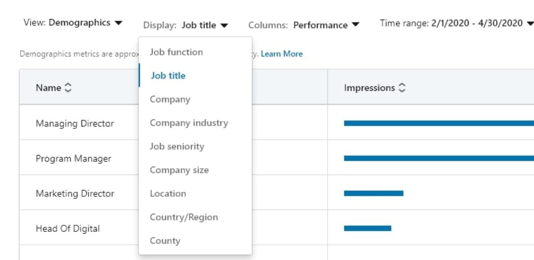Click the Managing Director impressions bar

[438, 123]
